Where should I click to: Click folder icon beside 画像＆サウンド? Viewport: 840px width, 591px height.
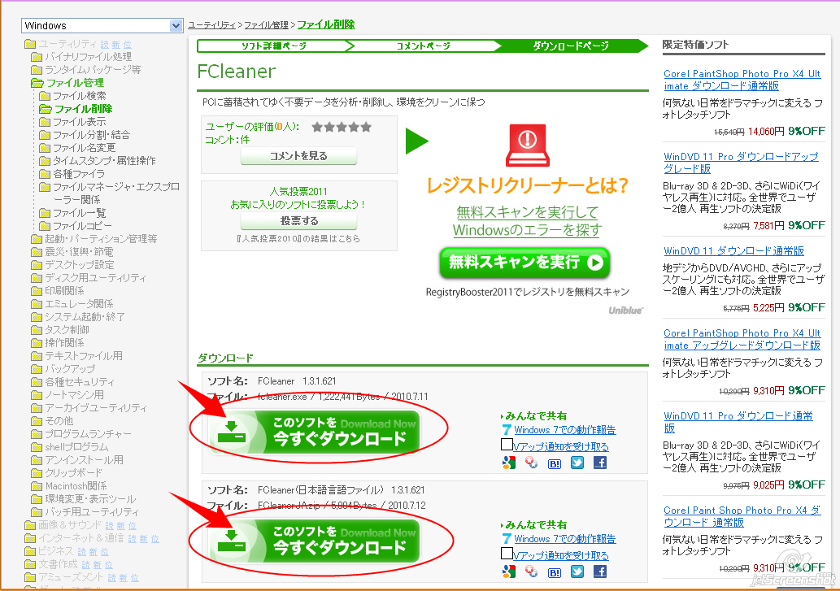[x=30, y=525]
